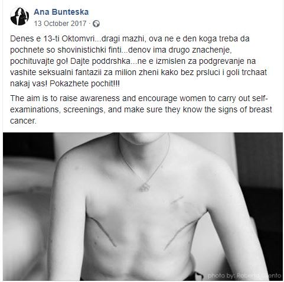Open Ana Bunteska's profile picture avatar

click(19, 17)
